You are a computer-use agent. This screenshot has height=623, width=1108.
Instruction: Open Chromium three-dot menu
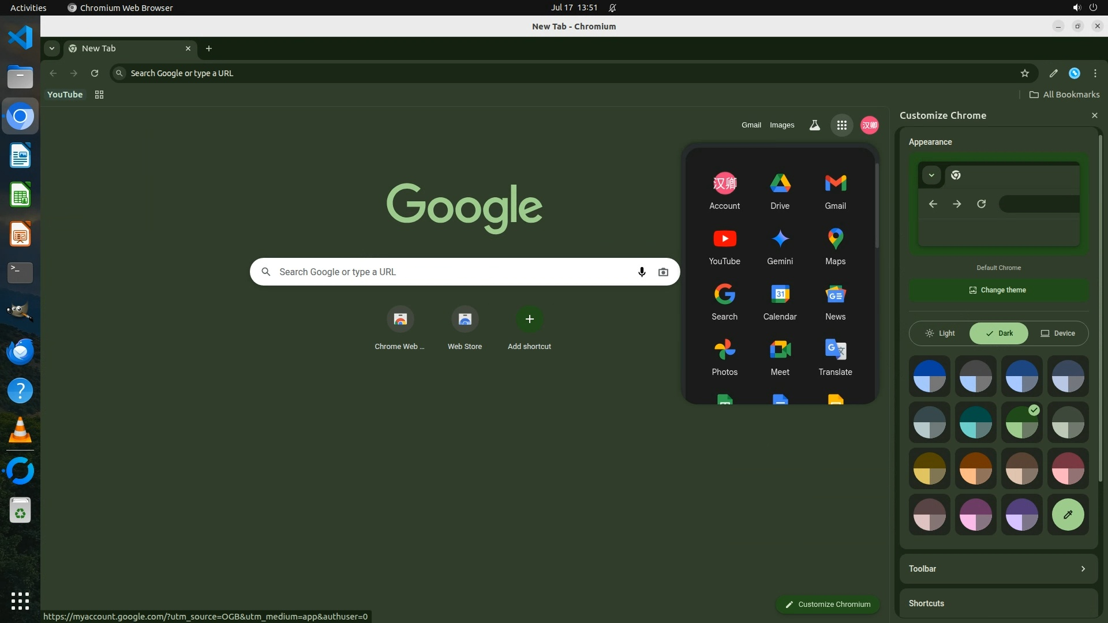1095,73
